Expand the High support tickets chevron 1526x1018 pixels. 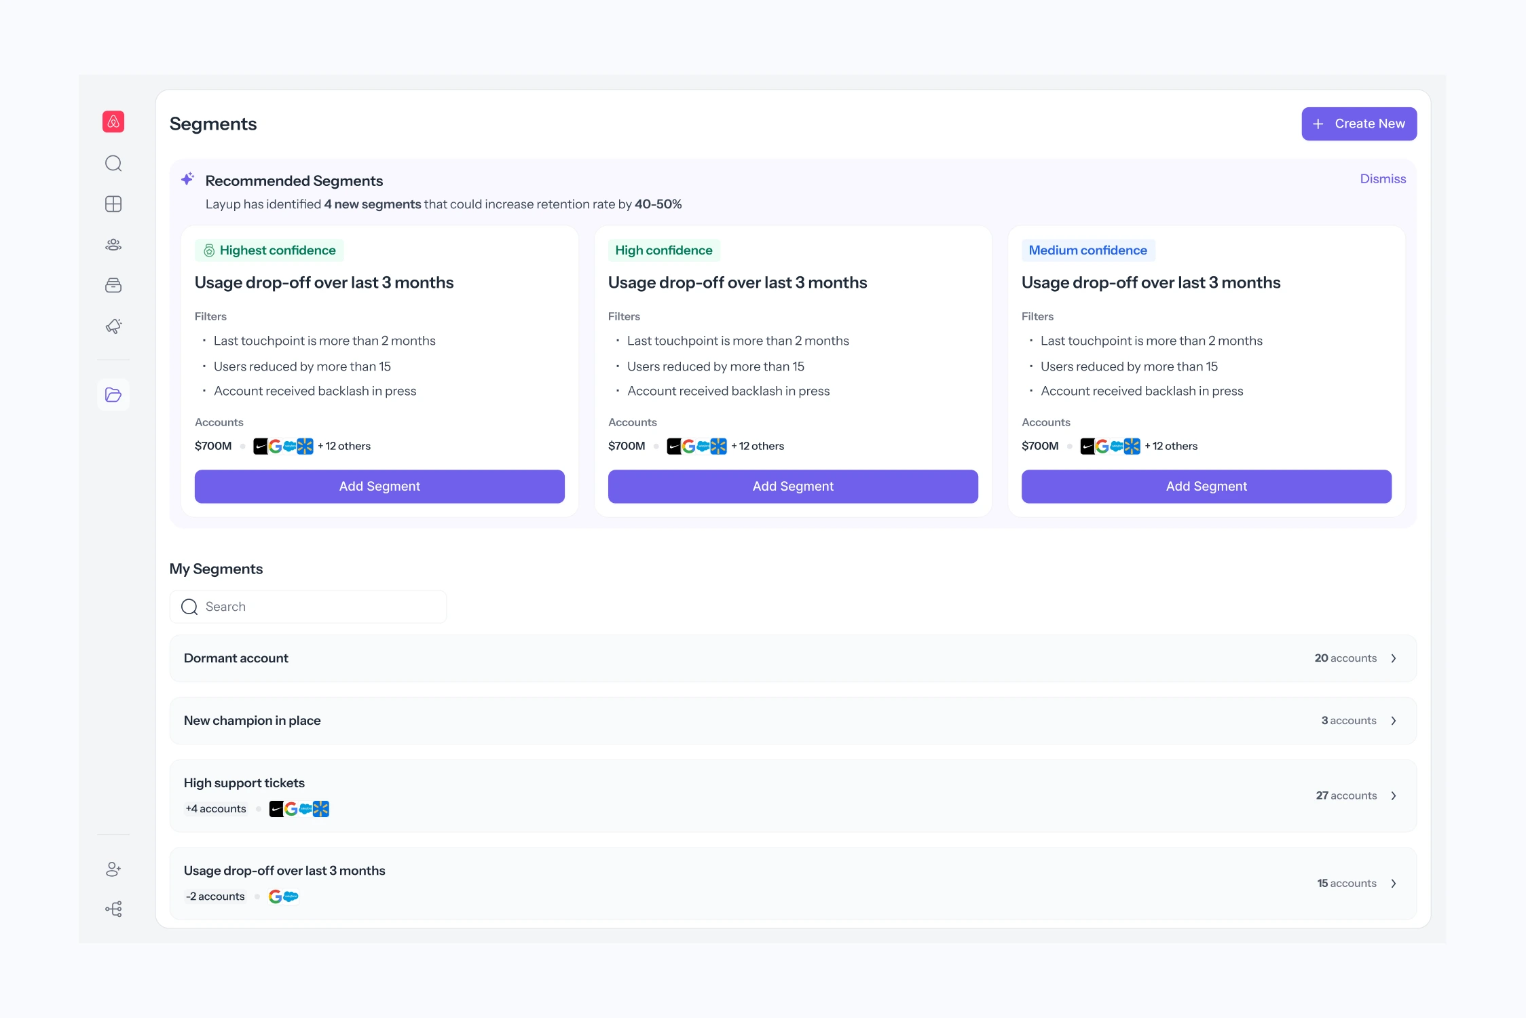click(x=1394, y=796)
